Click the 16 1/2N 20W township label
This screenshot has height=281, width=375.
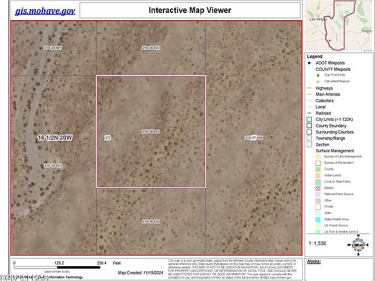click(55, 138)
